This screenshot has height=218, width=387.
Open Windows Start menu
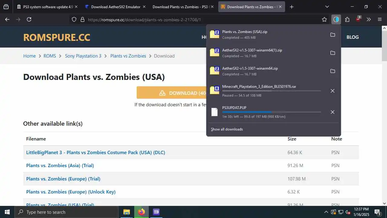tap(7, 212)
